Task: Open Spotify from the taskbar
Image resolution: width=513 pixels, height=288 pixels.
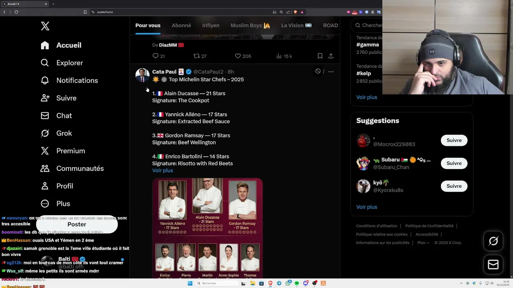Action: point(297,283)
